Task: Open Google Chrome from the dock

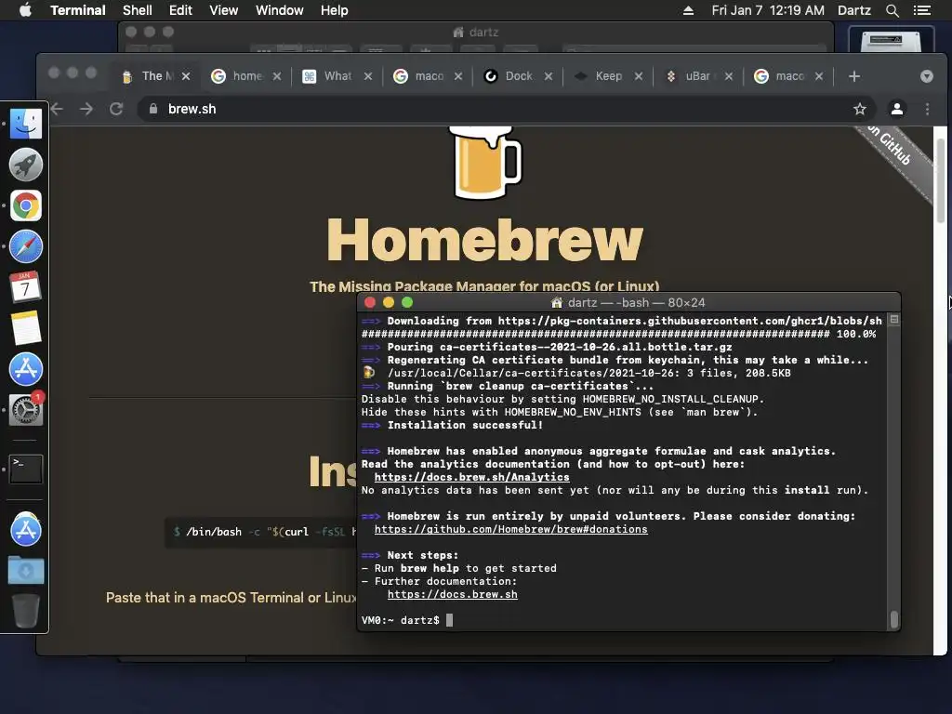Action: pos(25,205)
